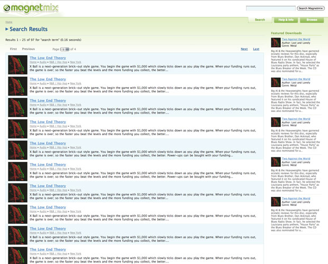This screenshot has width=328, height=264.
Task: Open the Help & Info tab
Action: (x=286, y=20)
